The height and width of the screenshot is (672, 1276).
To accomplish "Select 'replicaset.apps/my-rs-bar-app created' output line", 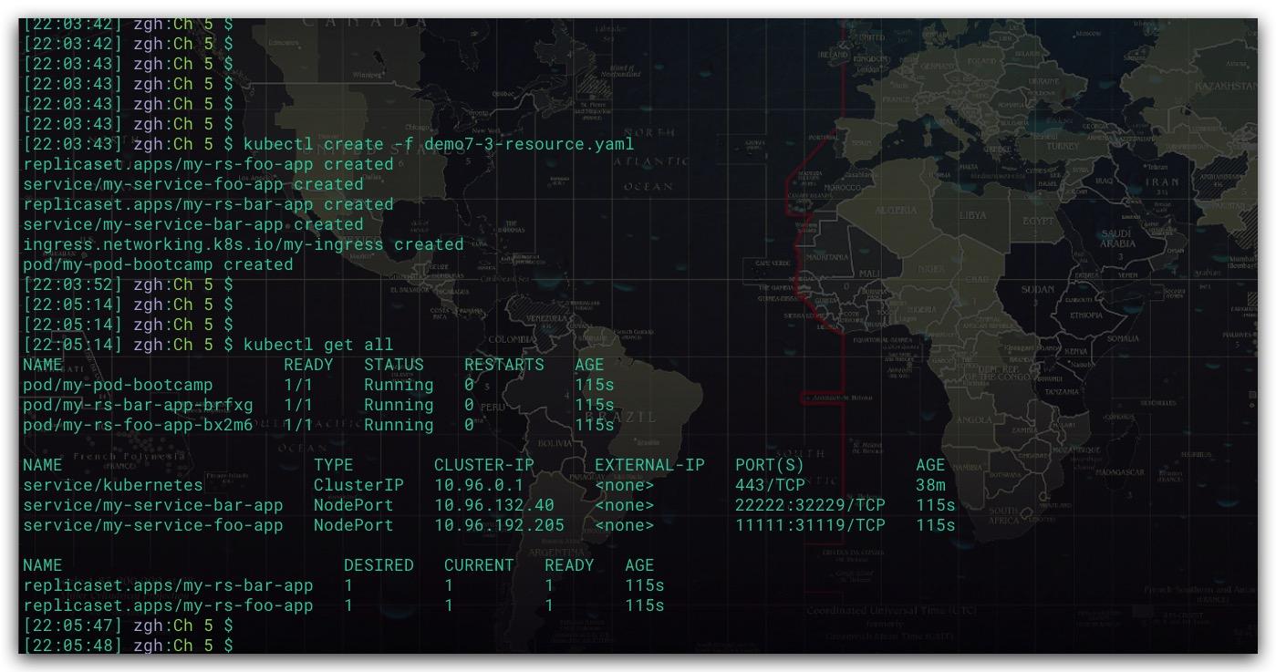I will (208, 204).
